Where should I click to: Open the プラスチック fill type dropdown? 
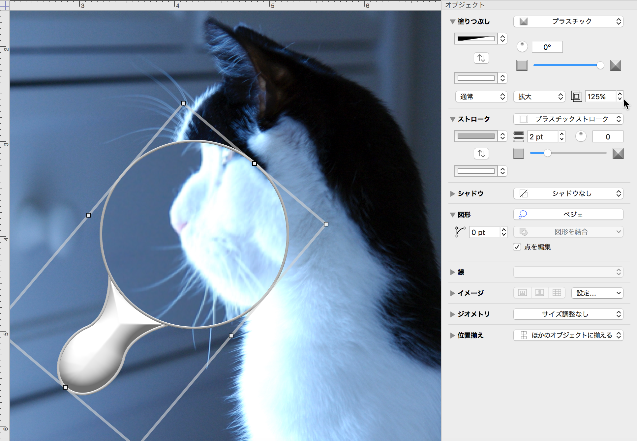[568, 21]
